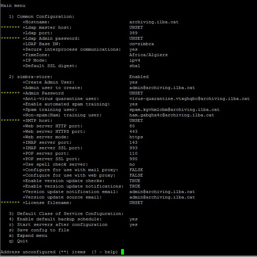Select '1) Common Configuration:' menu line

(x=41, y=16)
